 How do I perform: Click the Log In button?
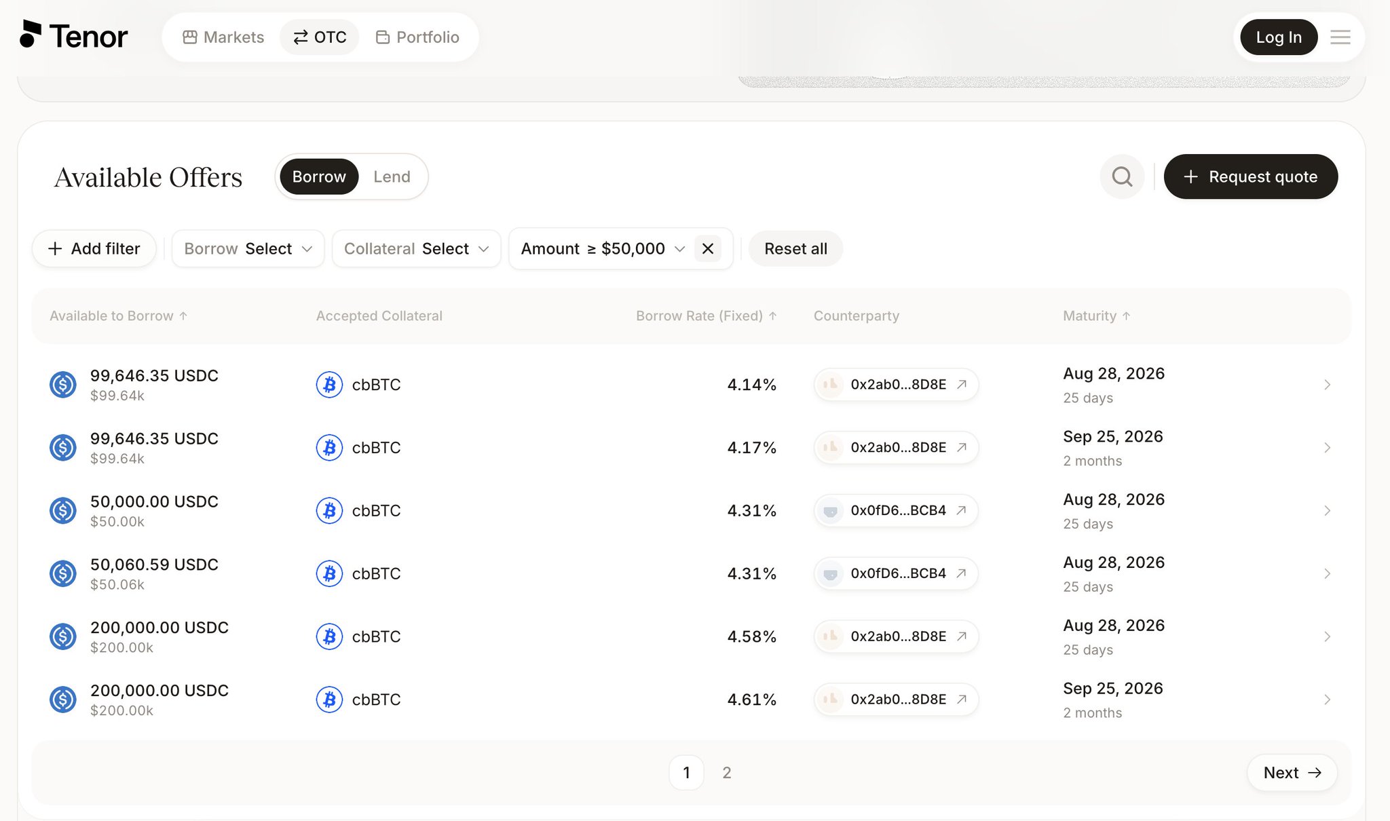(1279, 37)
